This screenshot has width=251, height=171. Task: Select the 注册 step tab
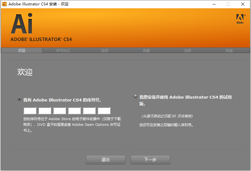pos(187,51)
